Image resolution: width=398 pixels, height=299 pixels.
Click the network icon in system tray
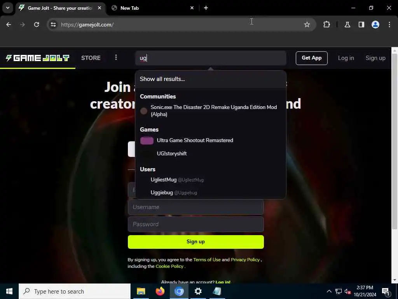(339, 291)
